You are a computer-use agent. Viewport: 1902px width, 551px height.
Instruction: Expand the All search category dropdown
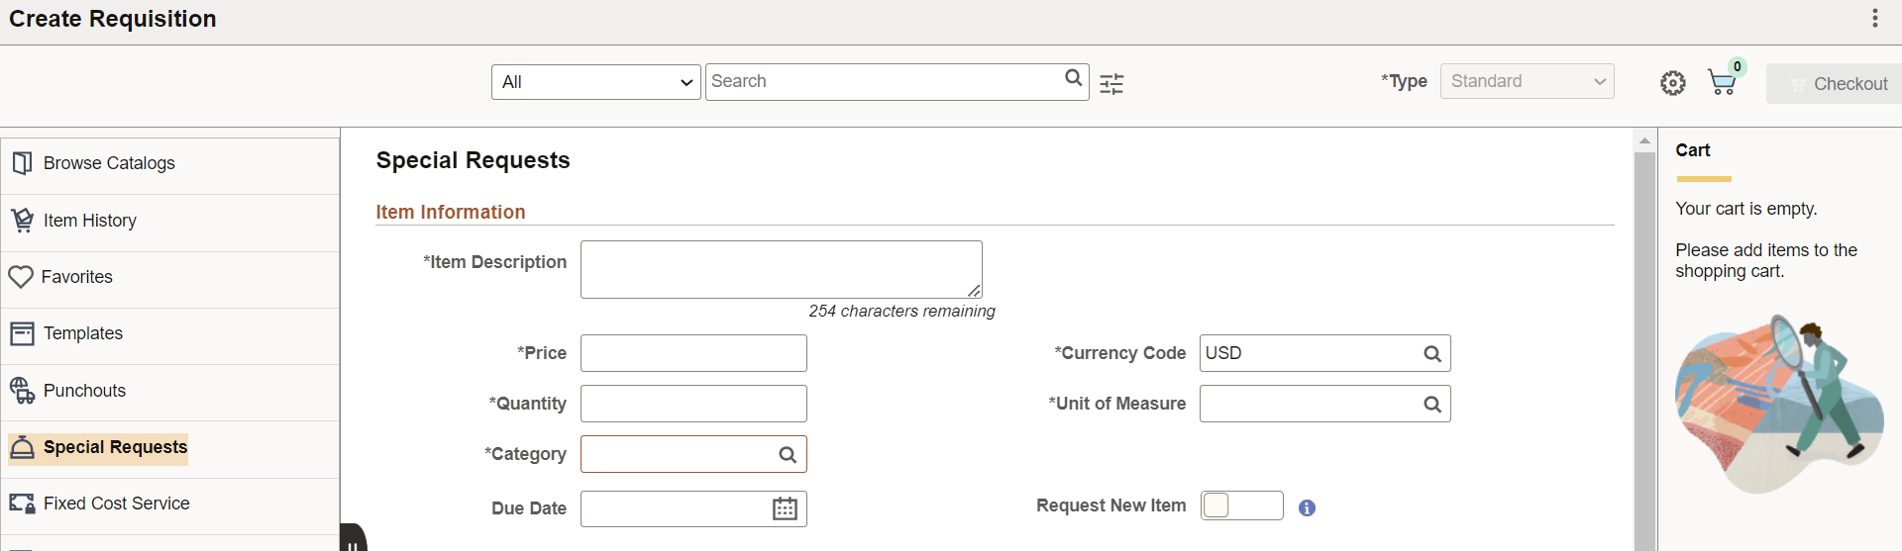[595, 82]
